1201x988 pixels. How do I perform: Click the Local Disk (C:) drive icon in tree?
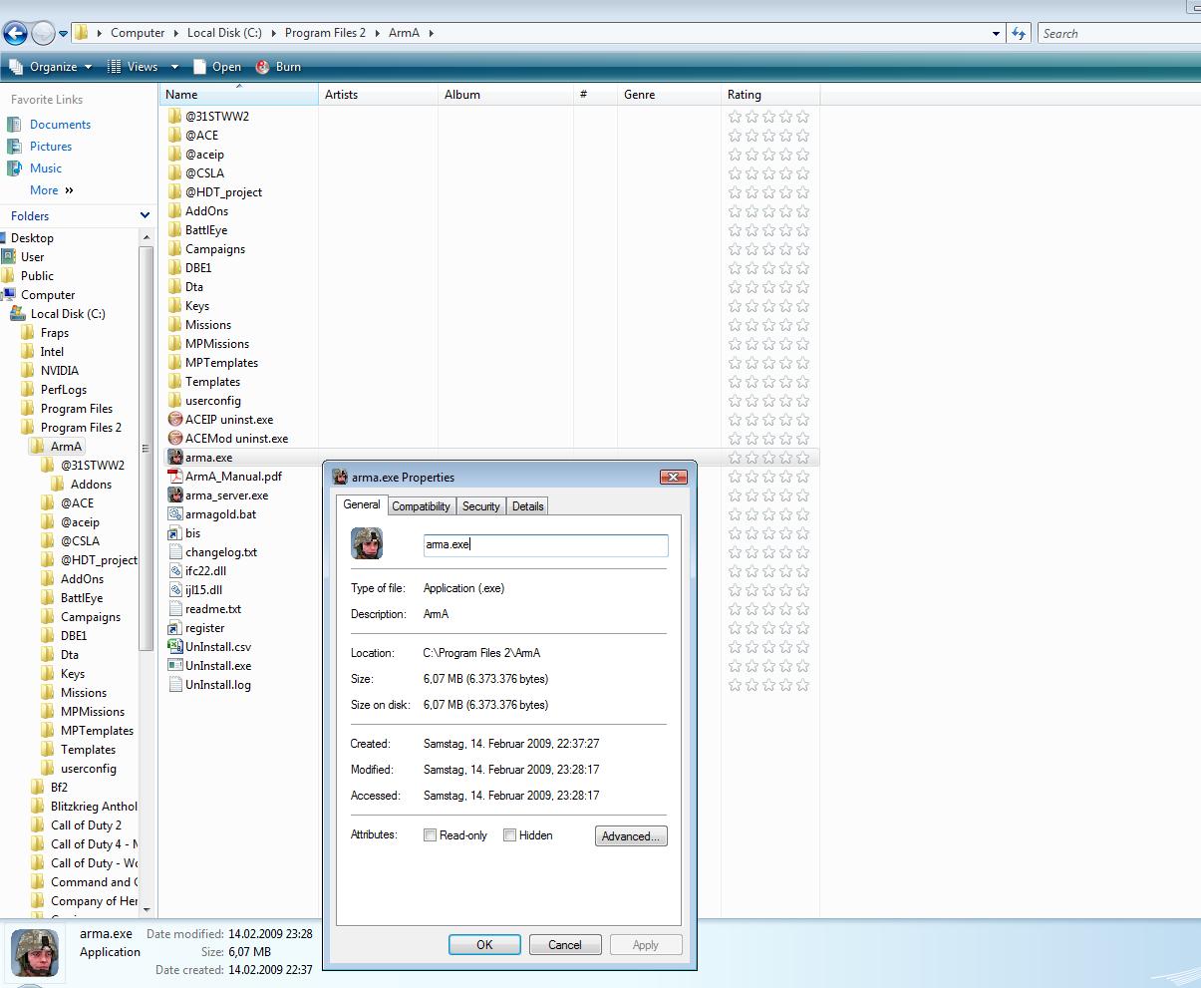18,314
